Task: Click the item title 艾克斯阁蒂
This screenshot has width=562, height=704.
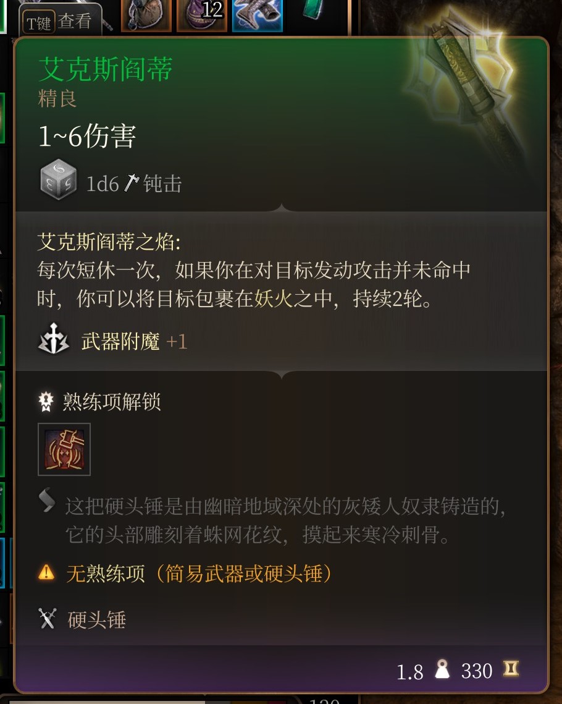Action: pyautogui.click(x=106, y=69)
